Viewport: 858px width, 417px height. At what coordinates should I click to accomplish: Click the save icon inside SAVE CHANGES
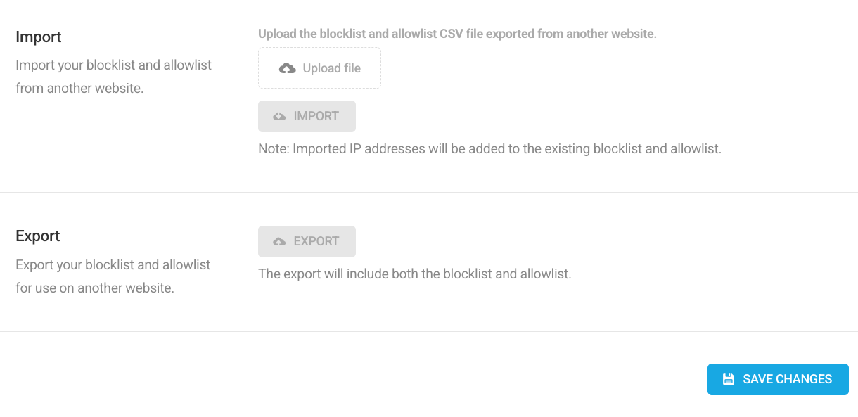[x=728, y=379]
